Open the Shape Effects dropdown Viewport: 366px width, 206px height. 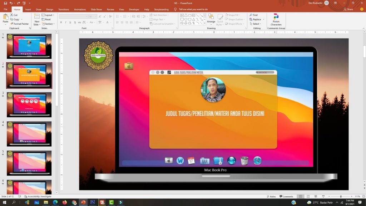pos(234,24)
